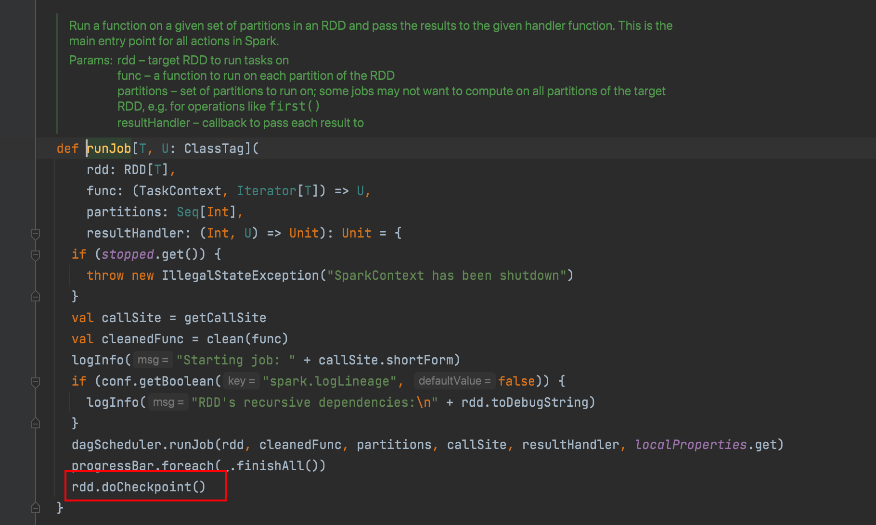Click the defaultValue hint before false
The height and width of the screenshot is (525, 876).
pos(454,381)
